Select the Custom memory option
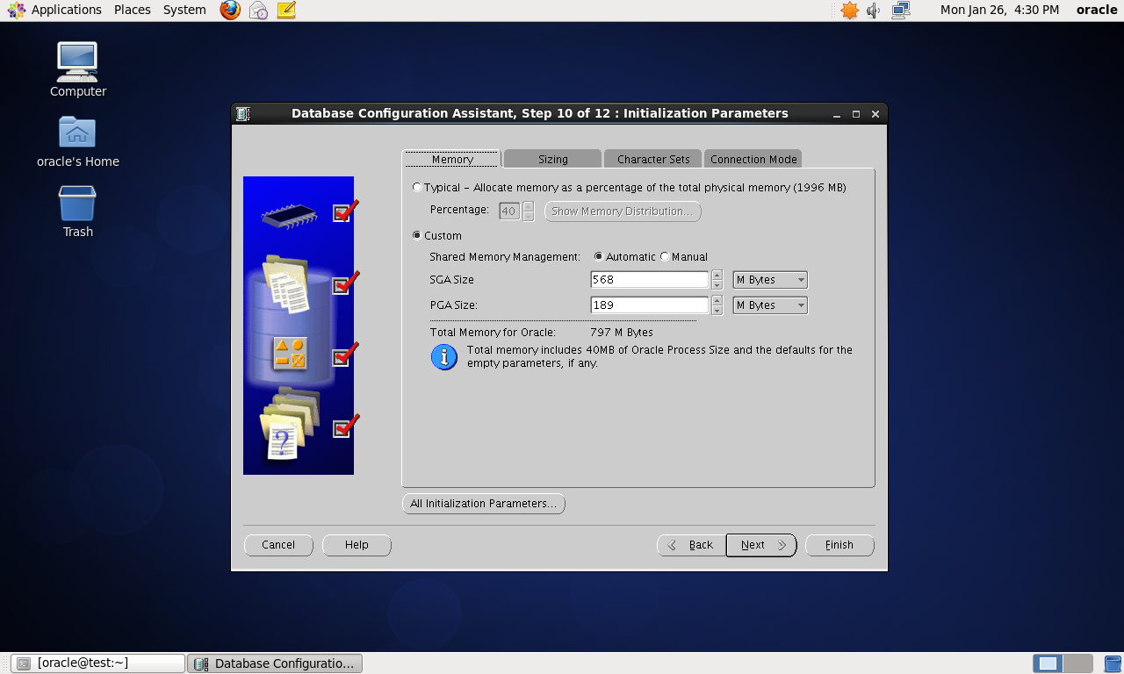1124x674 pixels. [417, 235]
